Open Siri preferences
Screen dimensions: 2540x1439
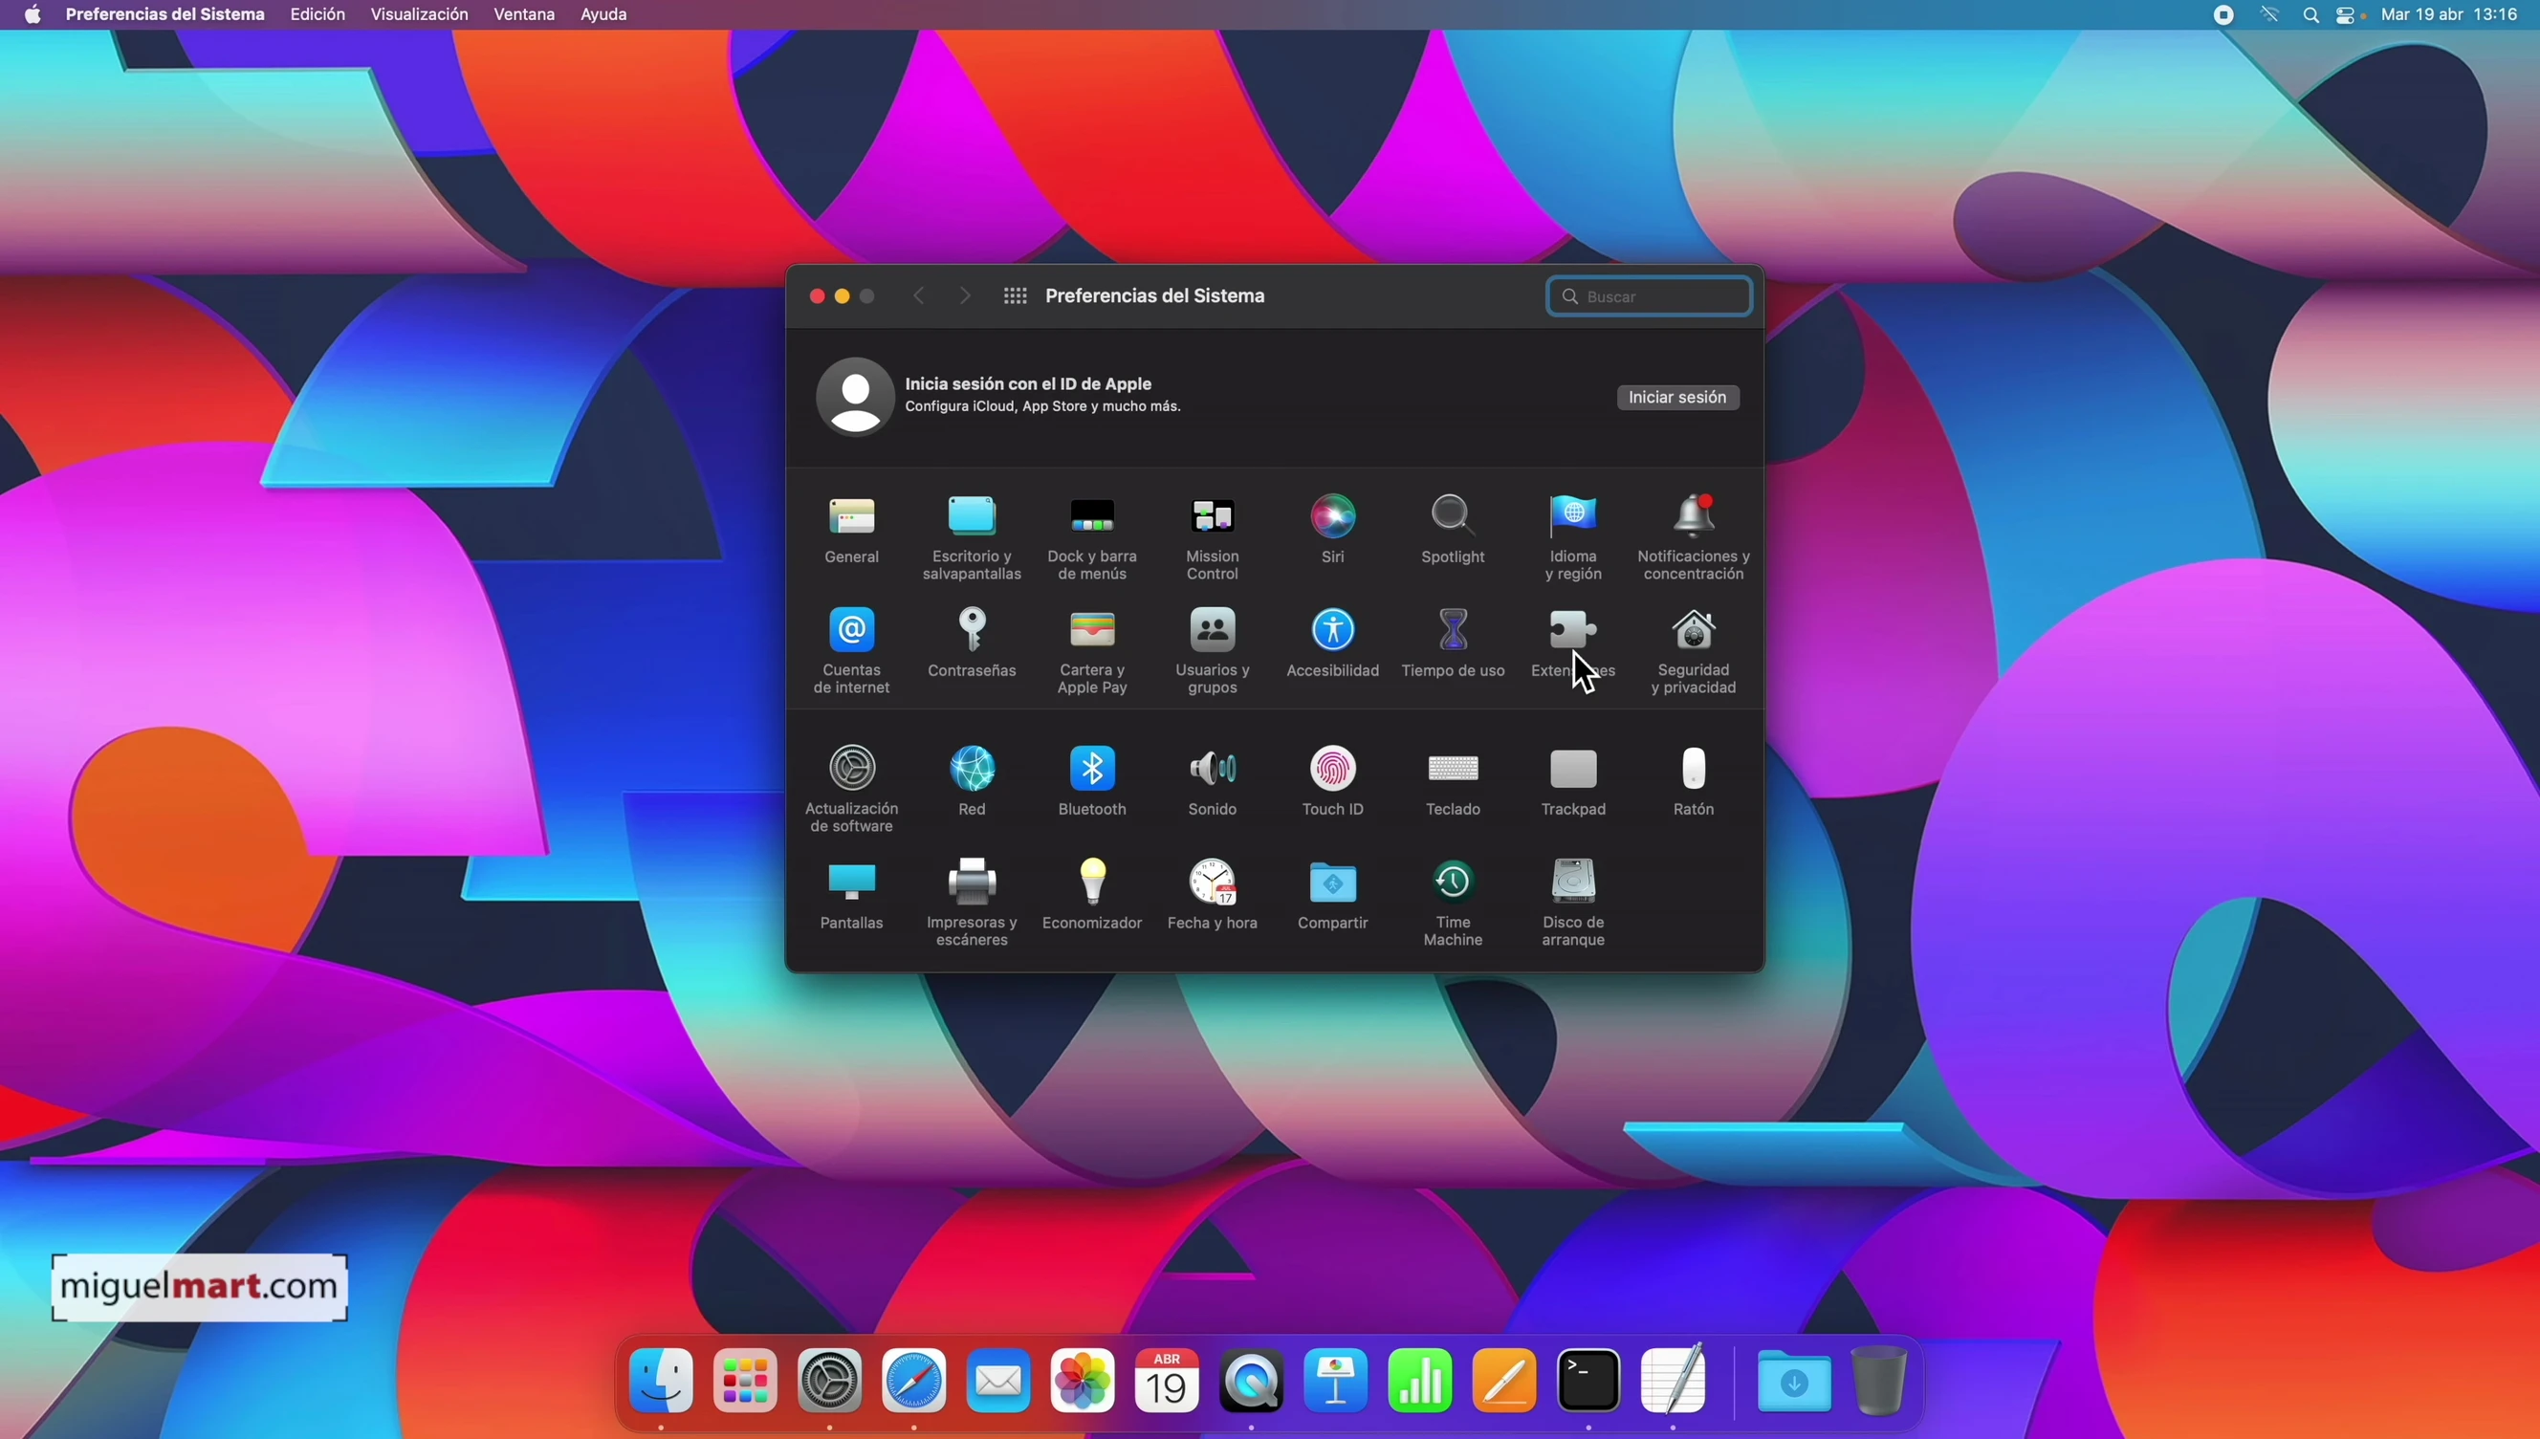point(1333,530)
